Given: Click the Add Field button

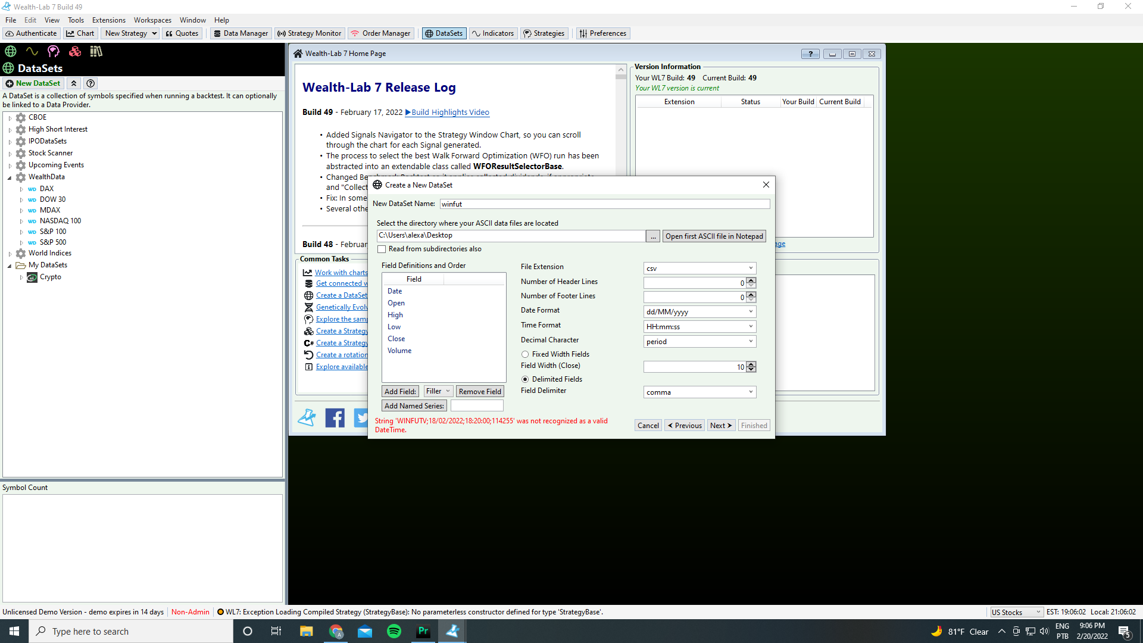Looking at the screenshot, I should (400, 392).
